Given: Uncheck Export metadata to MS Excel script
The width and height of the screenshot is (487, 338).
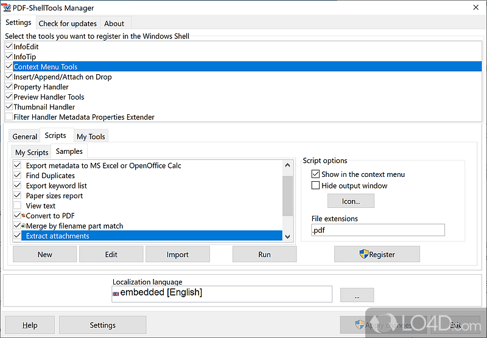Looking at the screenshot, I should click(x=18, y=165).
